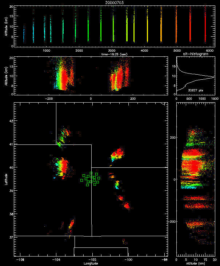
Task: Click the -200 tick on the longitude-altitude panel axis
Action: (x=49, y=99)
